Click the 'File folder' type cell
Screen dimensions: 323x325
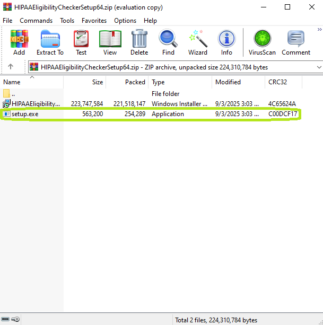(165, 94)
